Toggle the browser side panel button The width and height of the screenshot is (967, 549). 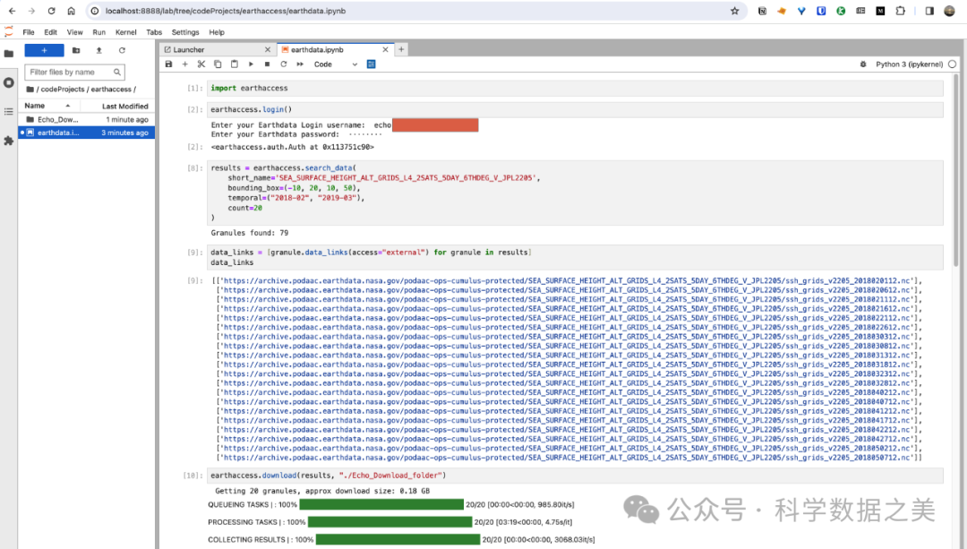point(928,11)
